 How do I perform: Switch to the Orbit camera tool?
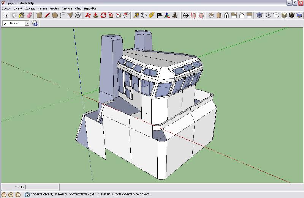click(x=186, y=16)
